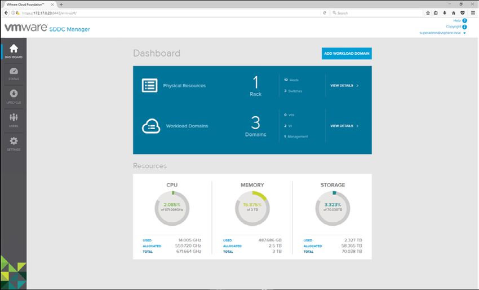Screen dimensions: 479x290
Task: Click the Physical Resources list icon
Action: 150,85
